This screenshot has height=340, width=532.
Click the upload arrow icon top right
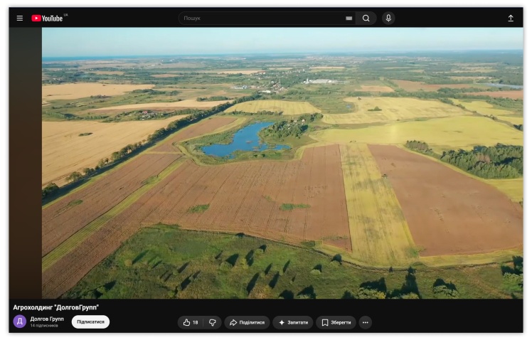tap(511, 18)
